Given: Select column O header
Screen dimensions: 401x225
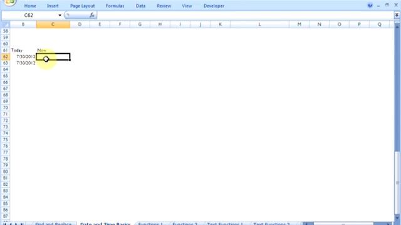Looking at the screenshot, I should [340, 24].
